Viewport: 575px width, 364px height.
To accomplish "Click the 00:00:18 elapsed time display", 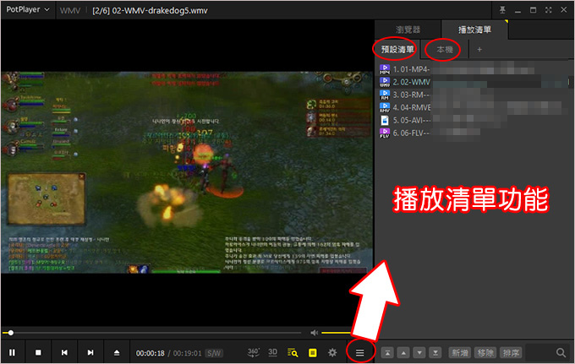I will (x=151, y=353).
